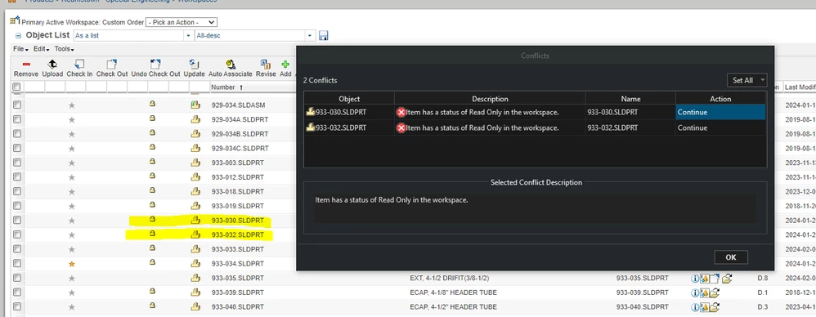Click the lock icon in 933-030.SLDPRT row
The image size is (816, 317).
[x=152, y=219]
